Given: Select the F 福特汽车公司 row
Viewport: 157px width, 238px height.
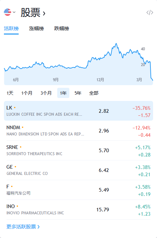Looking at the screenshot, I should click(x=78, y=190).
